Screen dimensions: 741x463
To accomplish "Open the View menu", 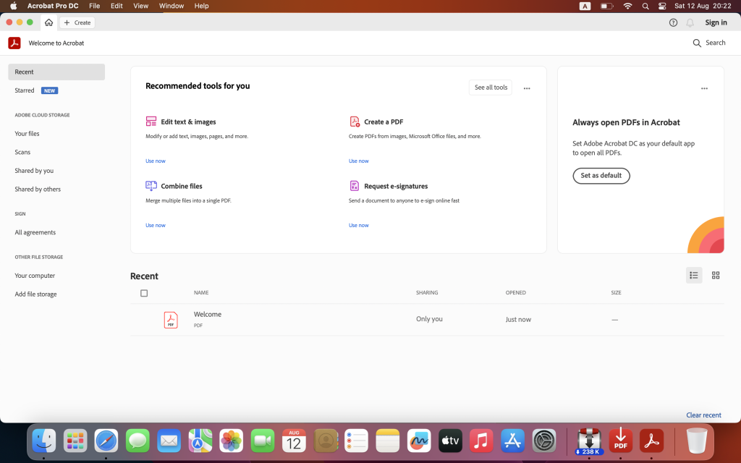I will pyautogui.click(x=141, y=6).
